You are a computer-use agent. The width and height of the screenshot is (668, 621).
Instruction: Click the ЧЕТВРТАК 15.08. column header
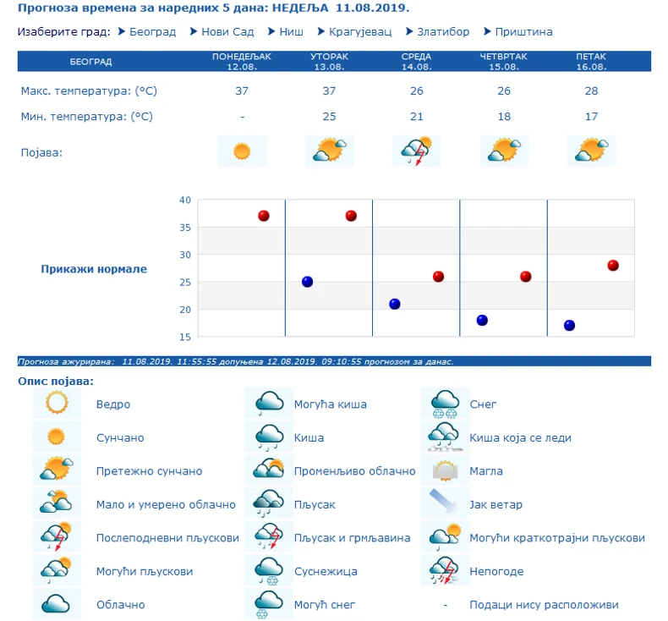pos(504,62)
